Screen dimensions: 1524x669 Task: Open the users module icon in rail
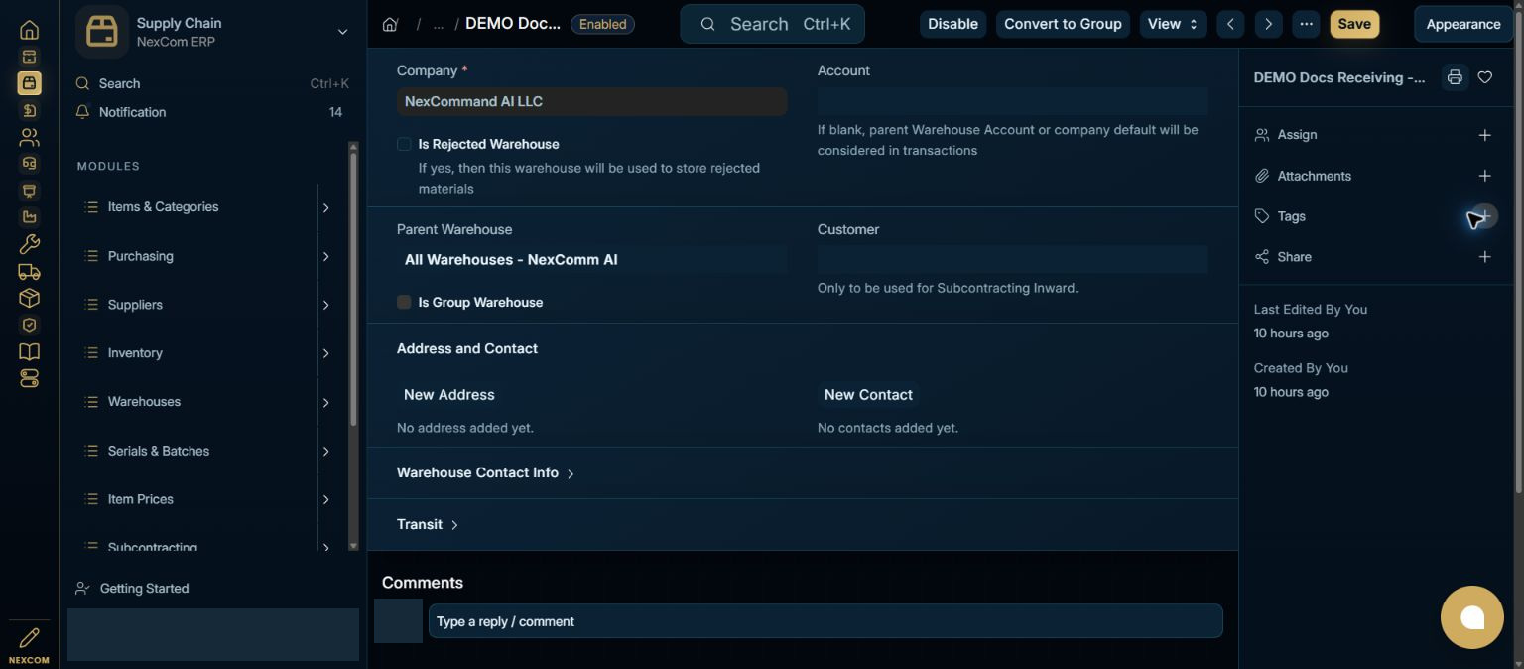(x=29, y=137)
